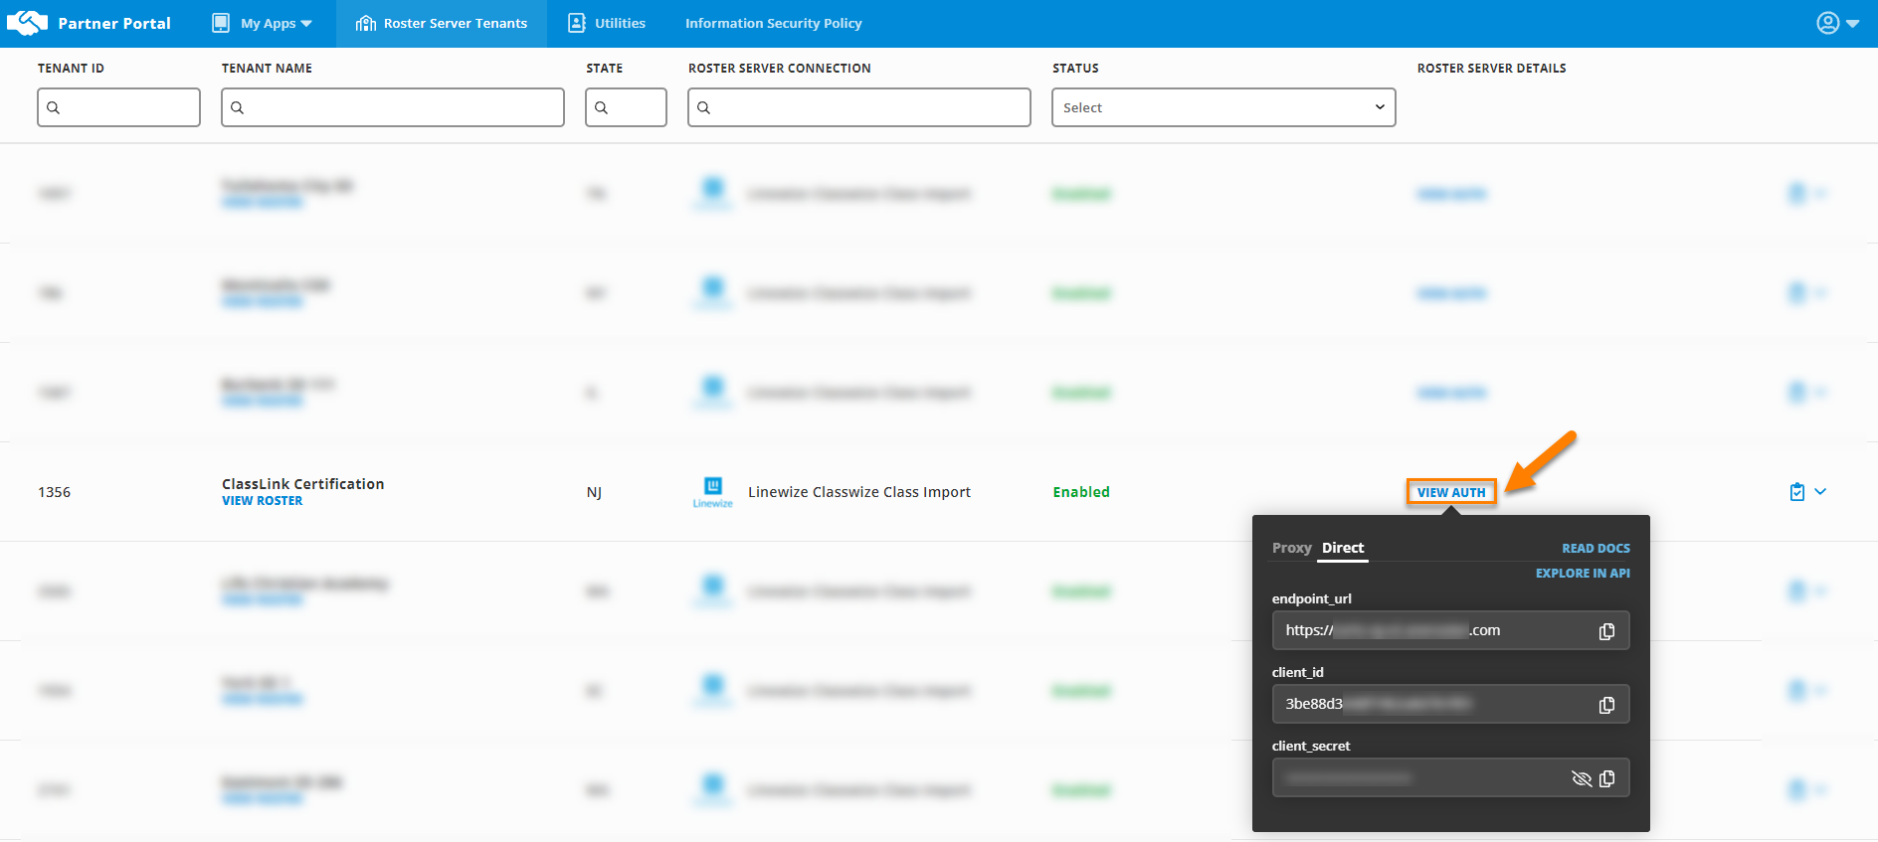Click VIEW AUTH for tenant 1356
The height and width of the screenshot is (842, 1878).
[1451, 492]
